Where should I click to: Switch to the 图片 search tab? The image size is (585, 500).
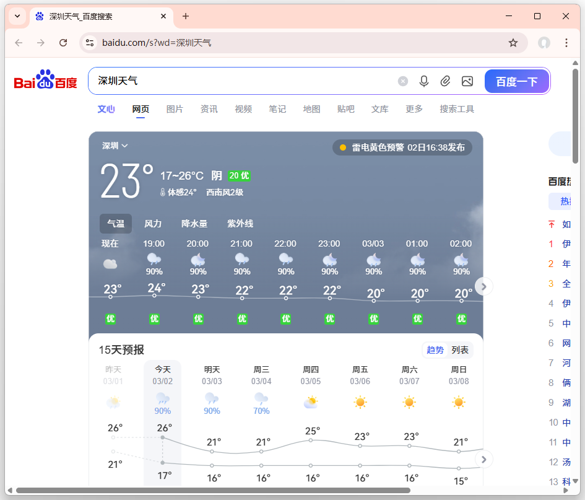(175, 108)
